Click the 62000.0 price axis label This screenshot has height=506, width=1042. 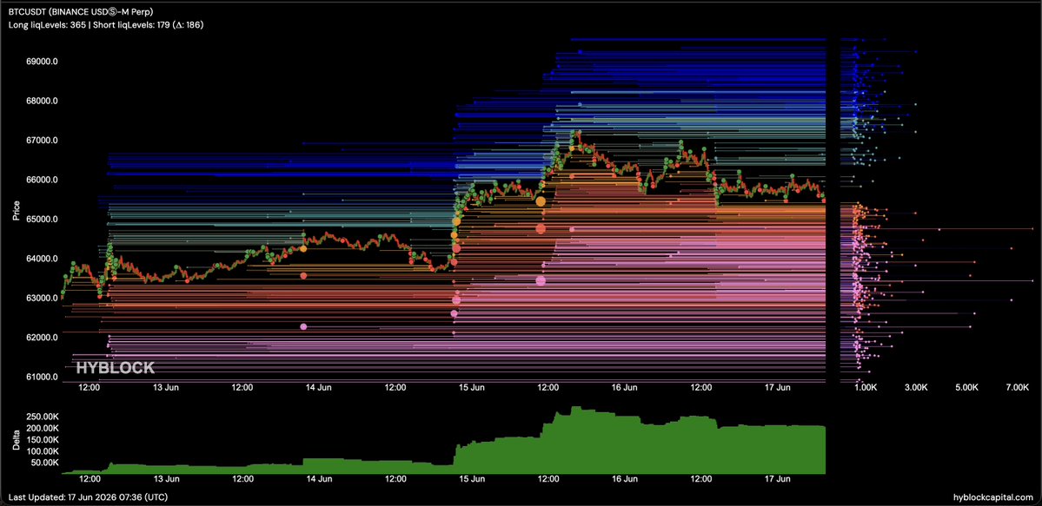pyautogui.click(x=42, y=338)
